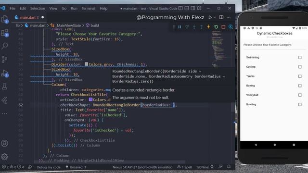Toggle primary sidebar layout icon

(180, 8)
